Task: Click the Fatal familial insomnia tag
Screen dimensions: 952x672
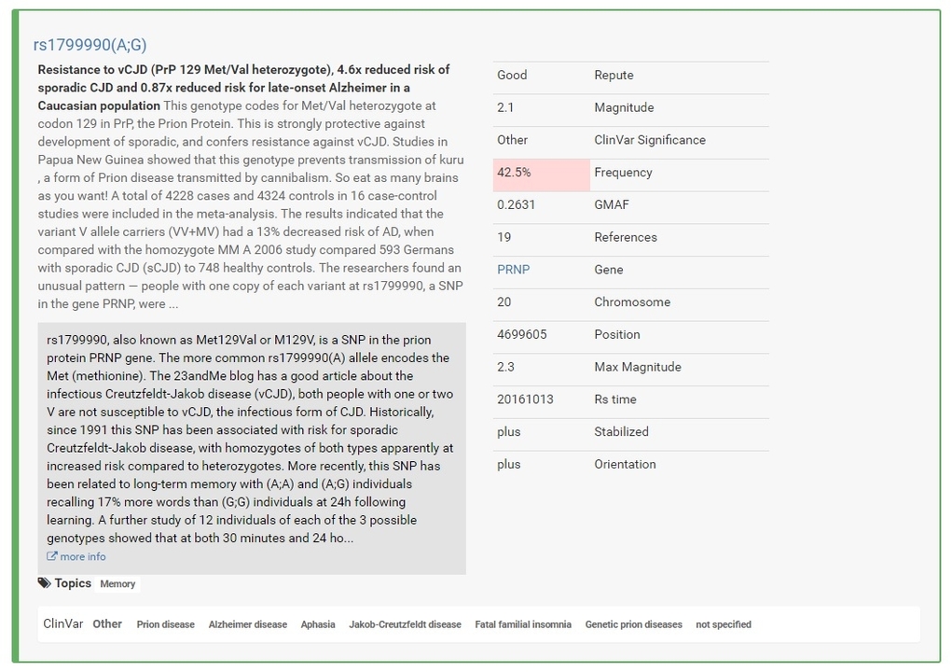Action: click(523, 624)
